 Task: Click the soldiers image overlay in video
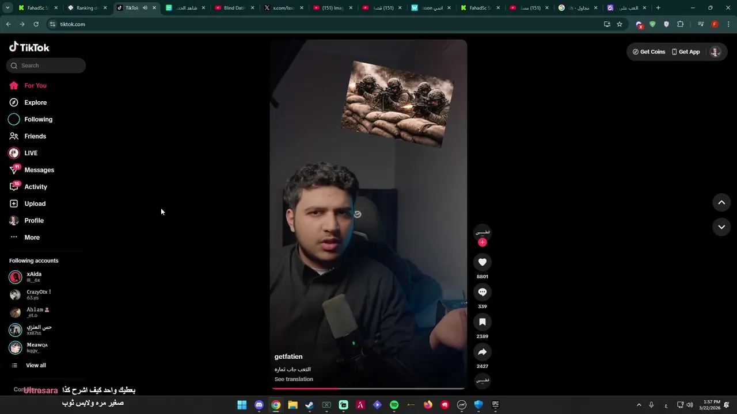click(x=397, y=103)
